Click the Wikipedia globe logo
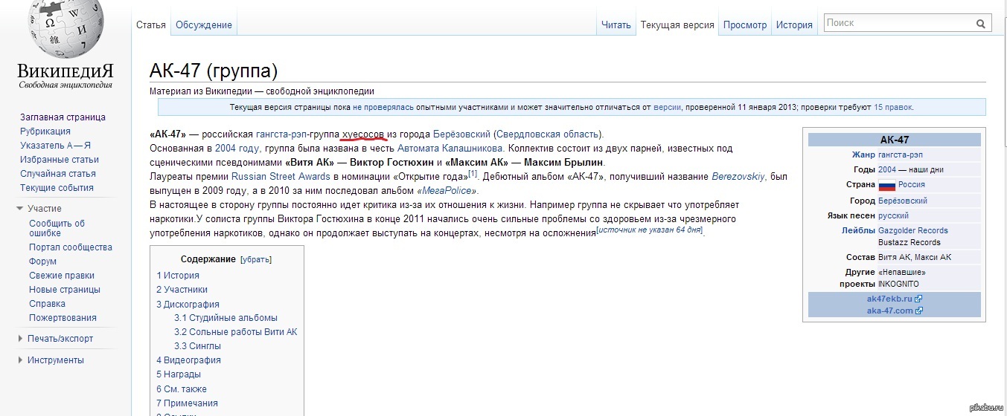 pos(65,28)
